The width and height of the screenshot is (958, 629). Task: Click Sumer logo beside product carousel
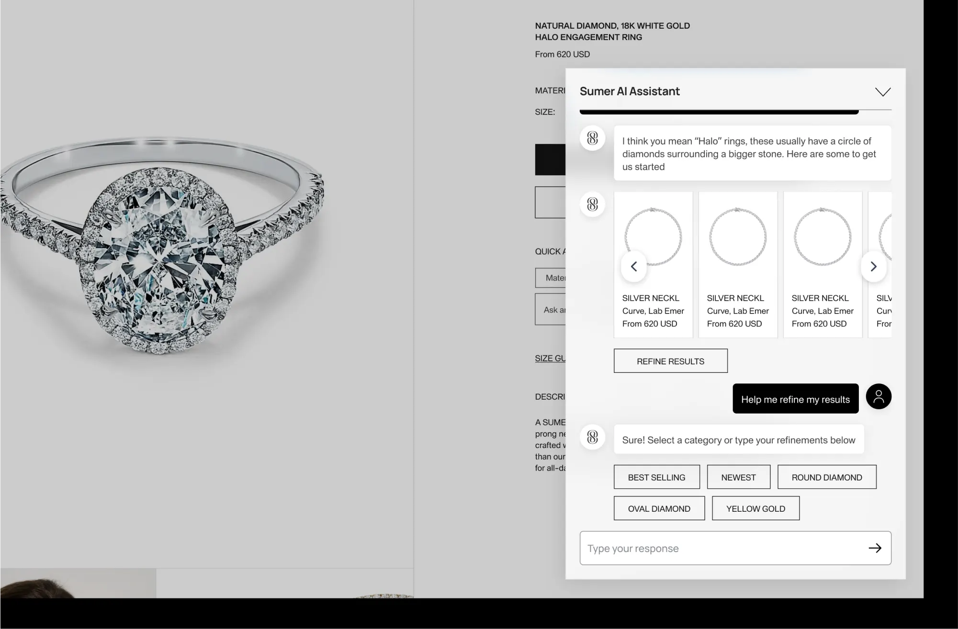click(x=593, y=204)
